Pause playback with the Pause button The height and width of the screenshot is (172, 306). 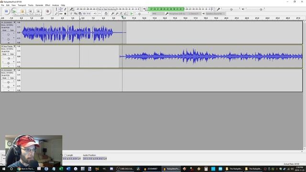[6, 11]
